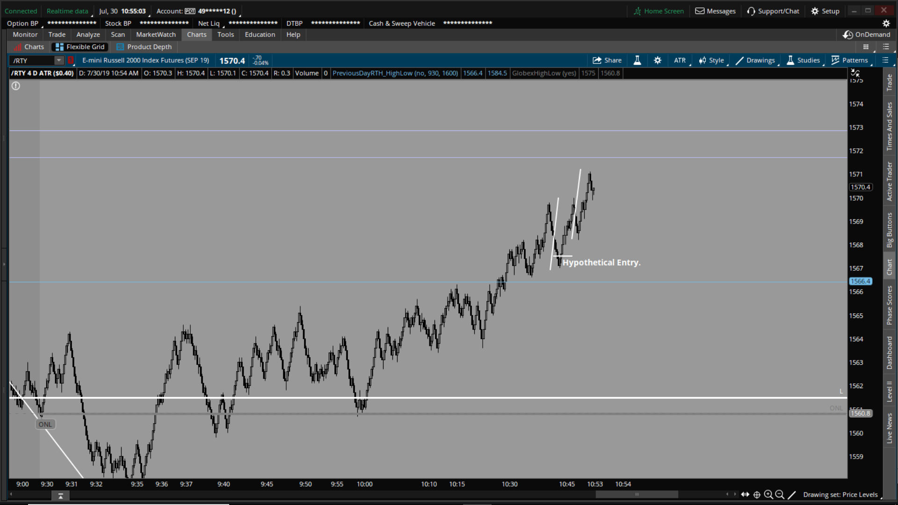Open Phase Scores side tab

[x=890, y=305]
